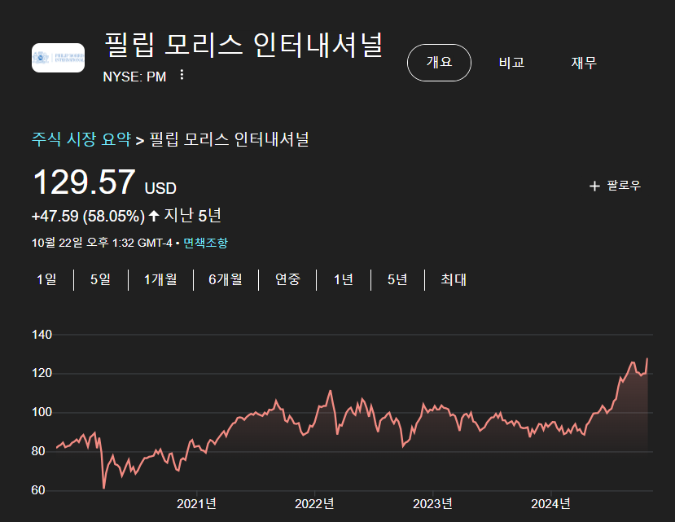Open the 면책조항 link
Screen dimensions: 675x522
tap(205, 243)
